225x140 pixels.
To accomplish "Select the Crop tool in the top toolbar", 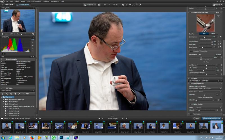I will coord(123,5).
